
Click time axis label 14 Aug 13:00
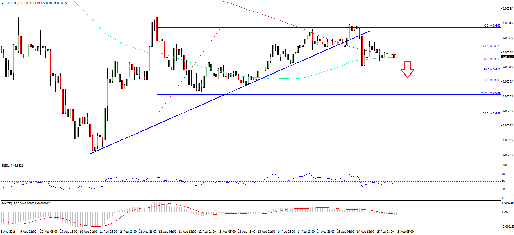(x=306, y=232)
